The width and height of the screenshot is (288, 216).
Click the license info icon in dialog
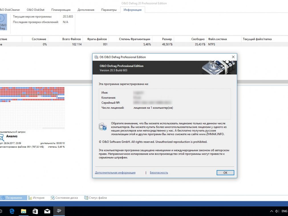(102, 127)
